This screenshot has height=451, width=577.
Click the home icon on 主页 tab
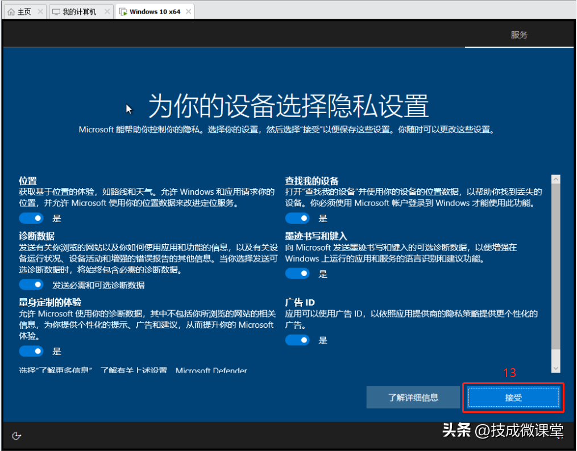pyautogui.click(x=11, y=12)
